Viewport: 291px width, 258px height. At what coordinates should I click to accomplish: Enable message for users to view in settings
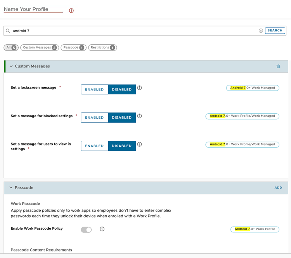click(94, 146)
